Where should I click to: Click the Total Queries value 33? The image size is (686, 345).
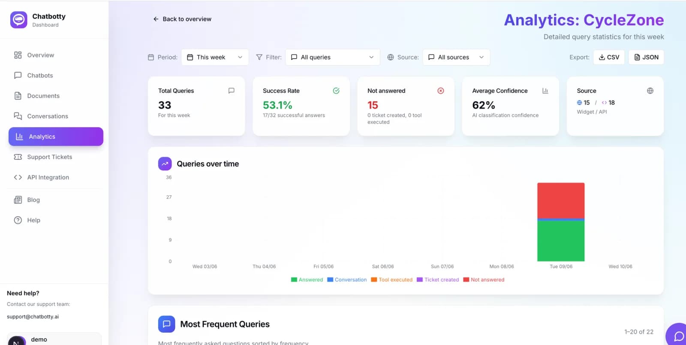point(165,105)
